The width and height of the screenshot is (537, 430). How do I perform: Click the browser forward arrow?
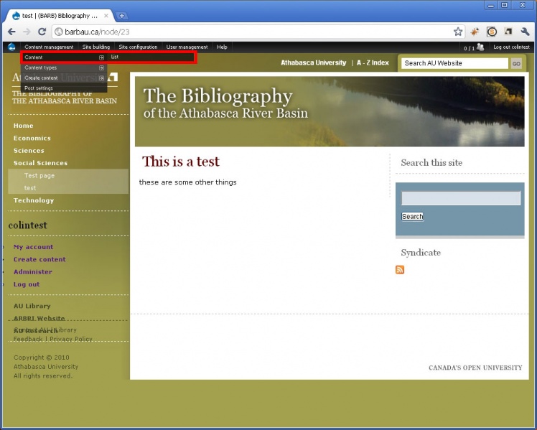point(27,32)
